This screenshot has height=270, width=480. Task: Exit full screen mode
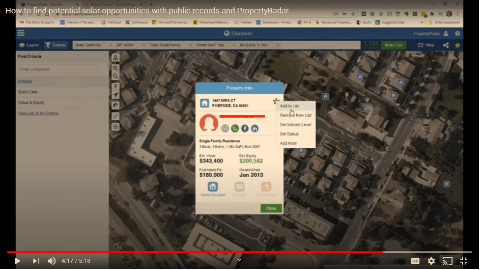pos(464,261)
